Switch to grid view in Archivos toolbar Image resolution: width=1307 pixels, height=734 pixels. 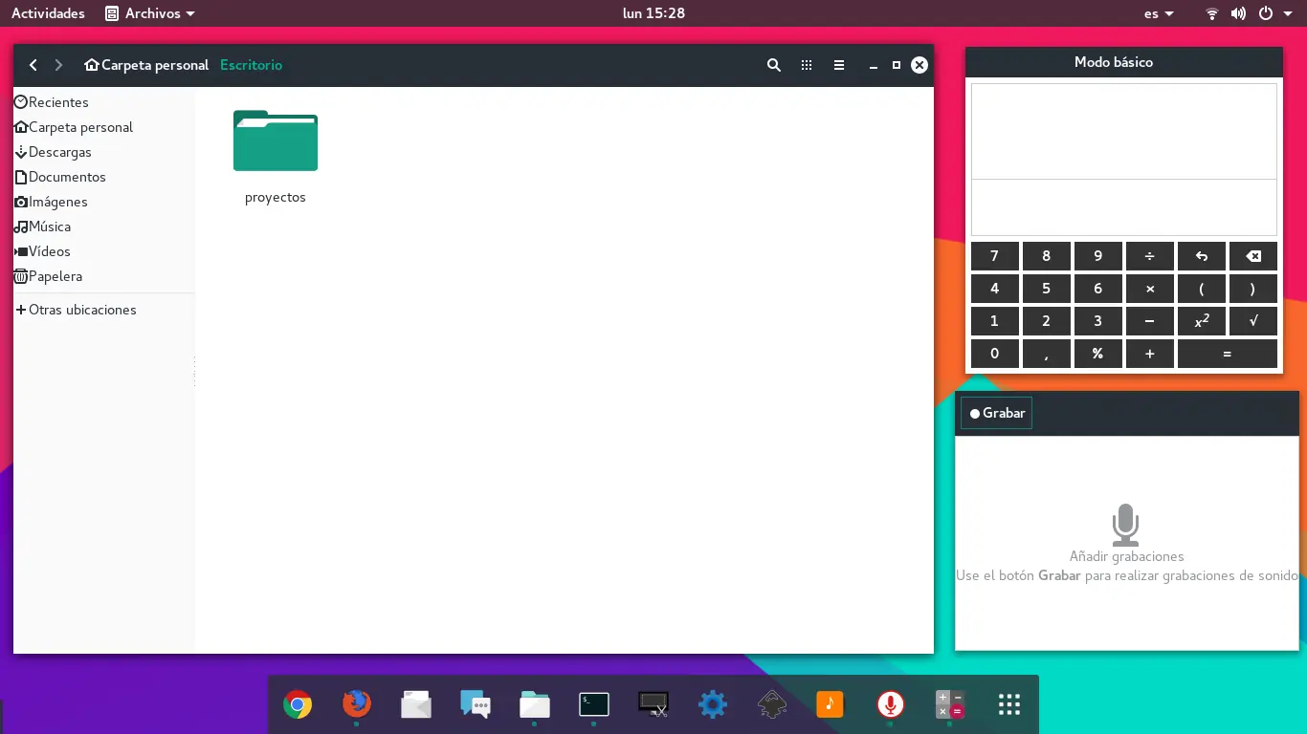[x=807, y=65]
